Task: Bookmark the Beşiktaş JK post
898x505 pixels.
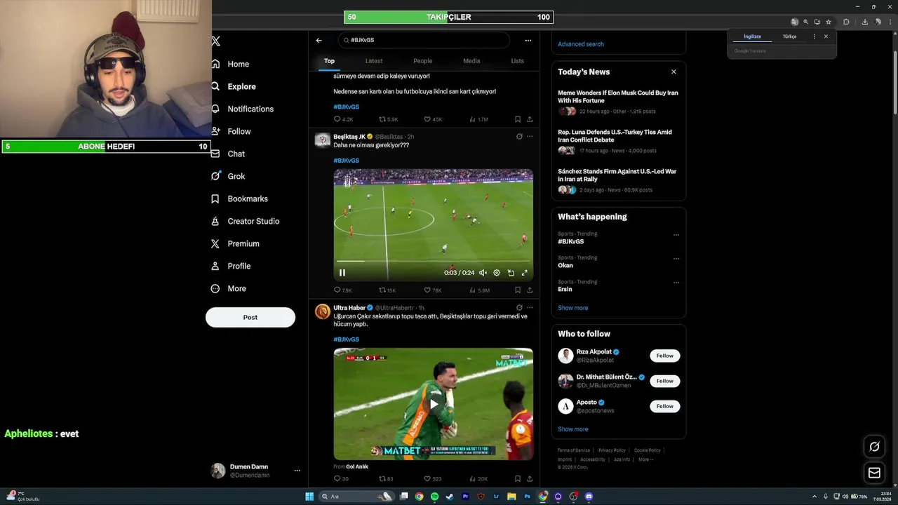Action: tap(518, 290)
